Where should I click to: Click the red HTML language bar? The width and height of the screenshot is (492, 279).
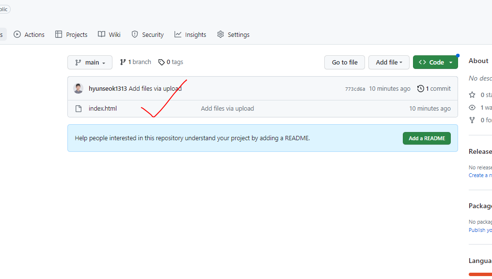[x=480, y=274]
